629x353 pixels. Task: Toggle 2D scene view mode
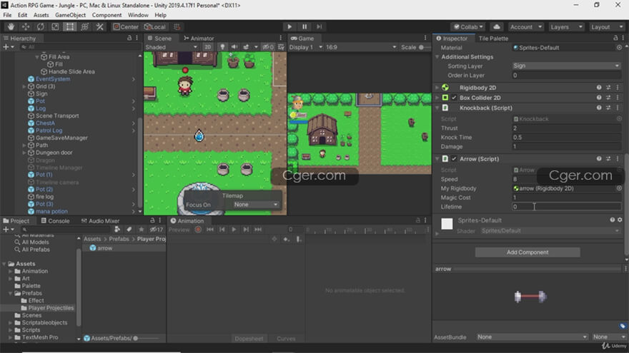(207, 47)
